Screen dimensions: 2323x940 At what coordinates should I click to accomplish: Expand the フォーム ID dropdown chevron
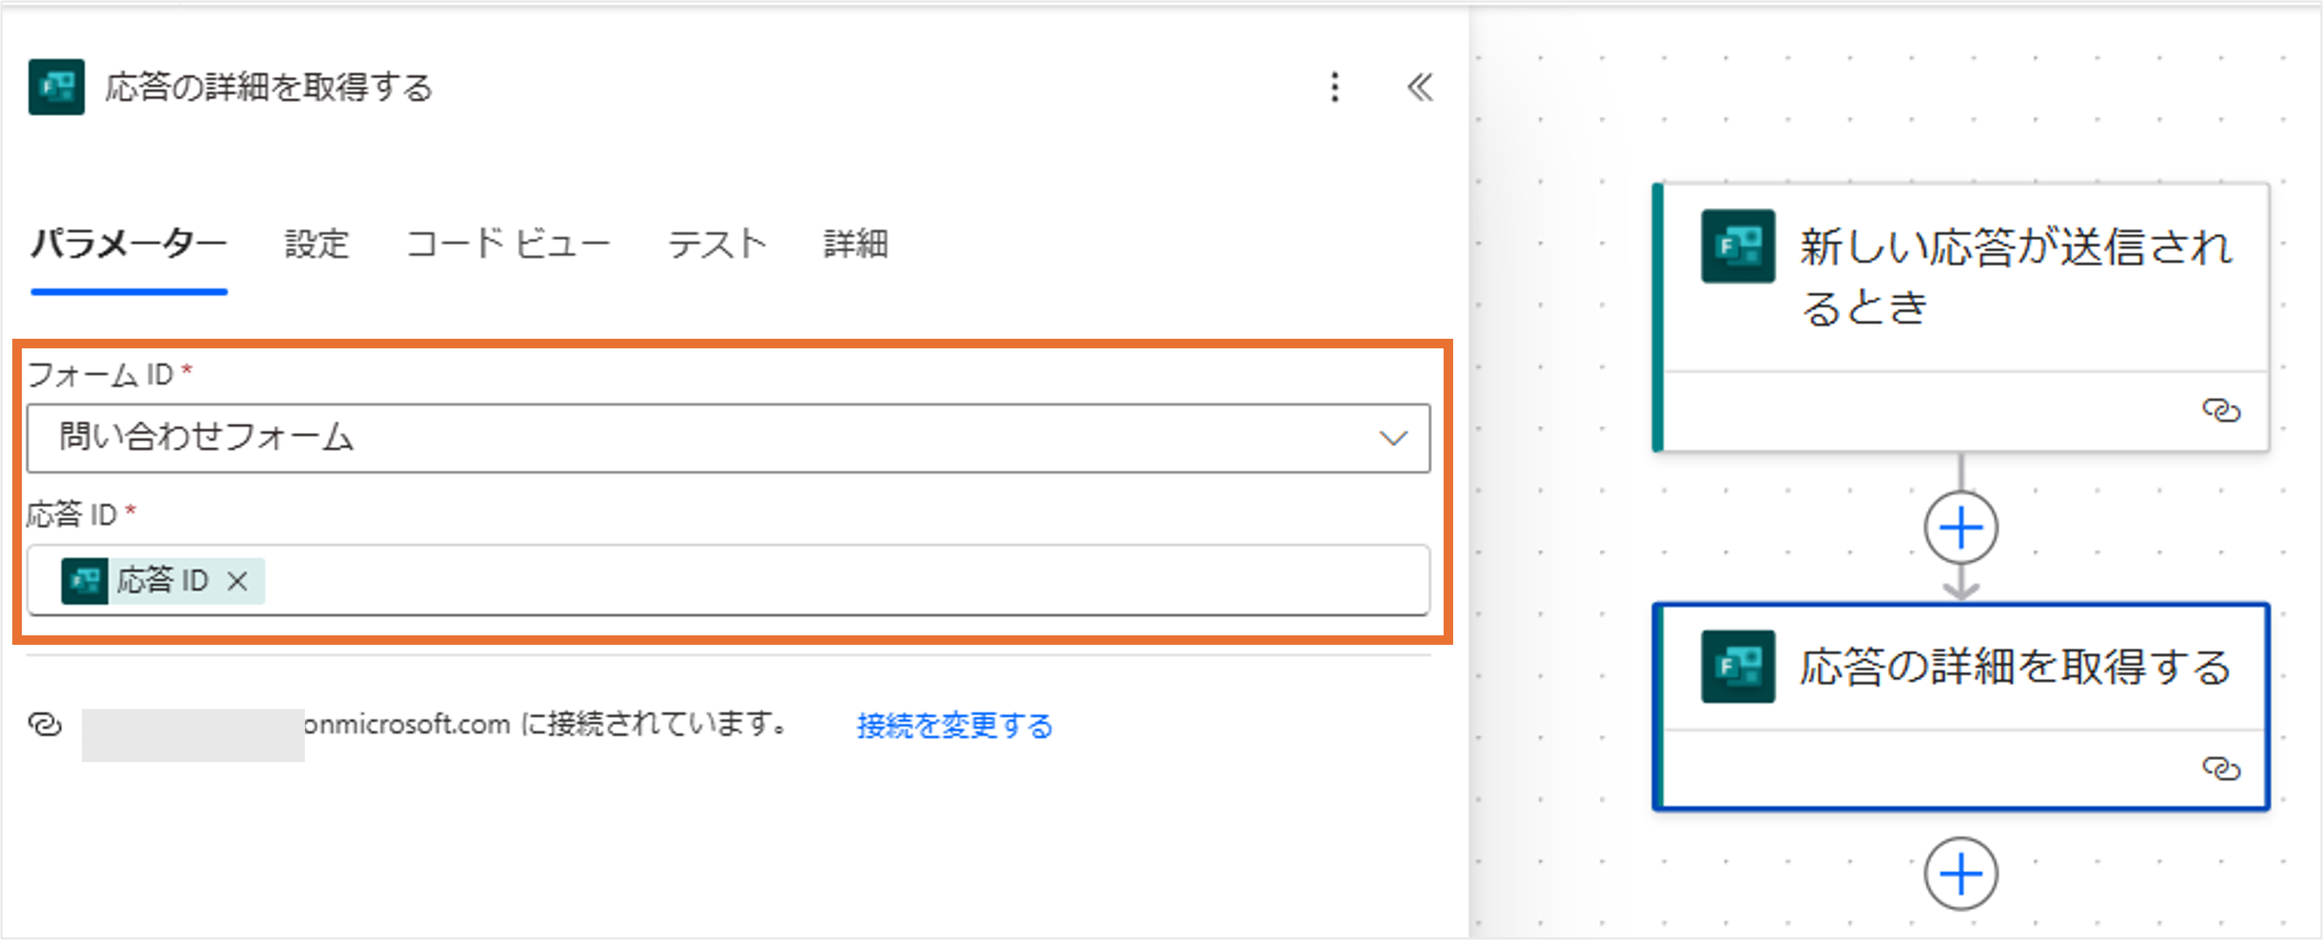pyautogui.click(x=1392, y=438)
